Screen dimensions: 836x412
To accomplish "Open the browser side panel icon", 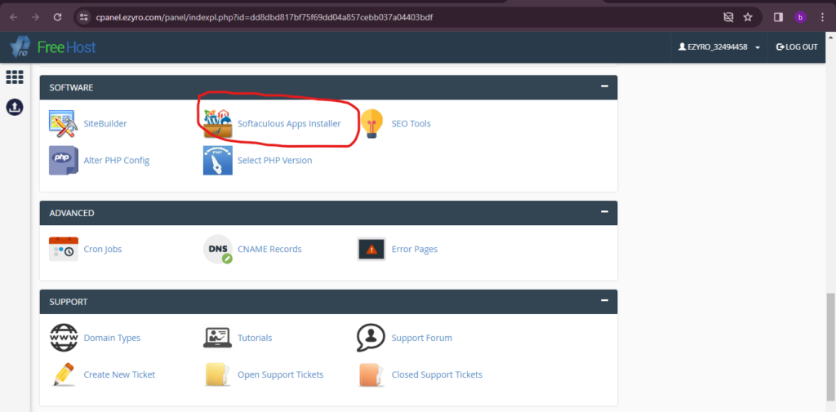I will coord(778,17).
